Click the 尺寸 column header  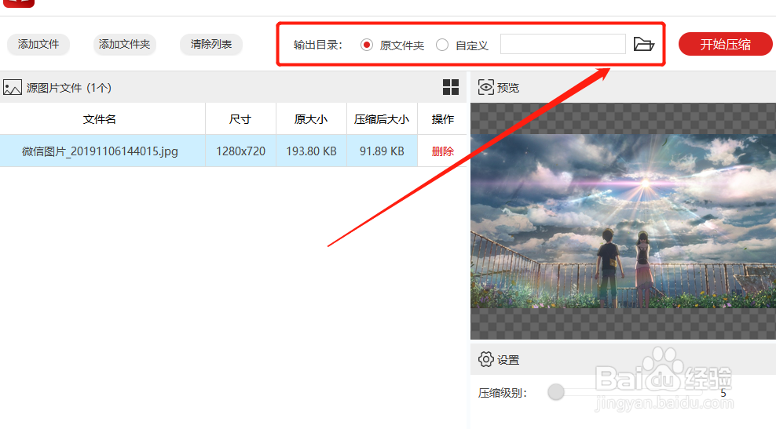240,119
